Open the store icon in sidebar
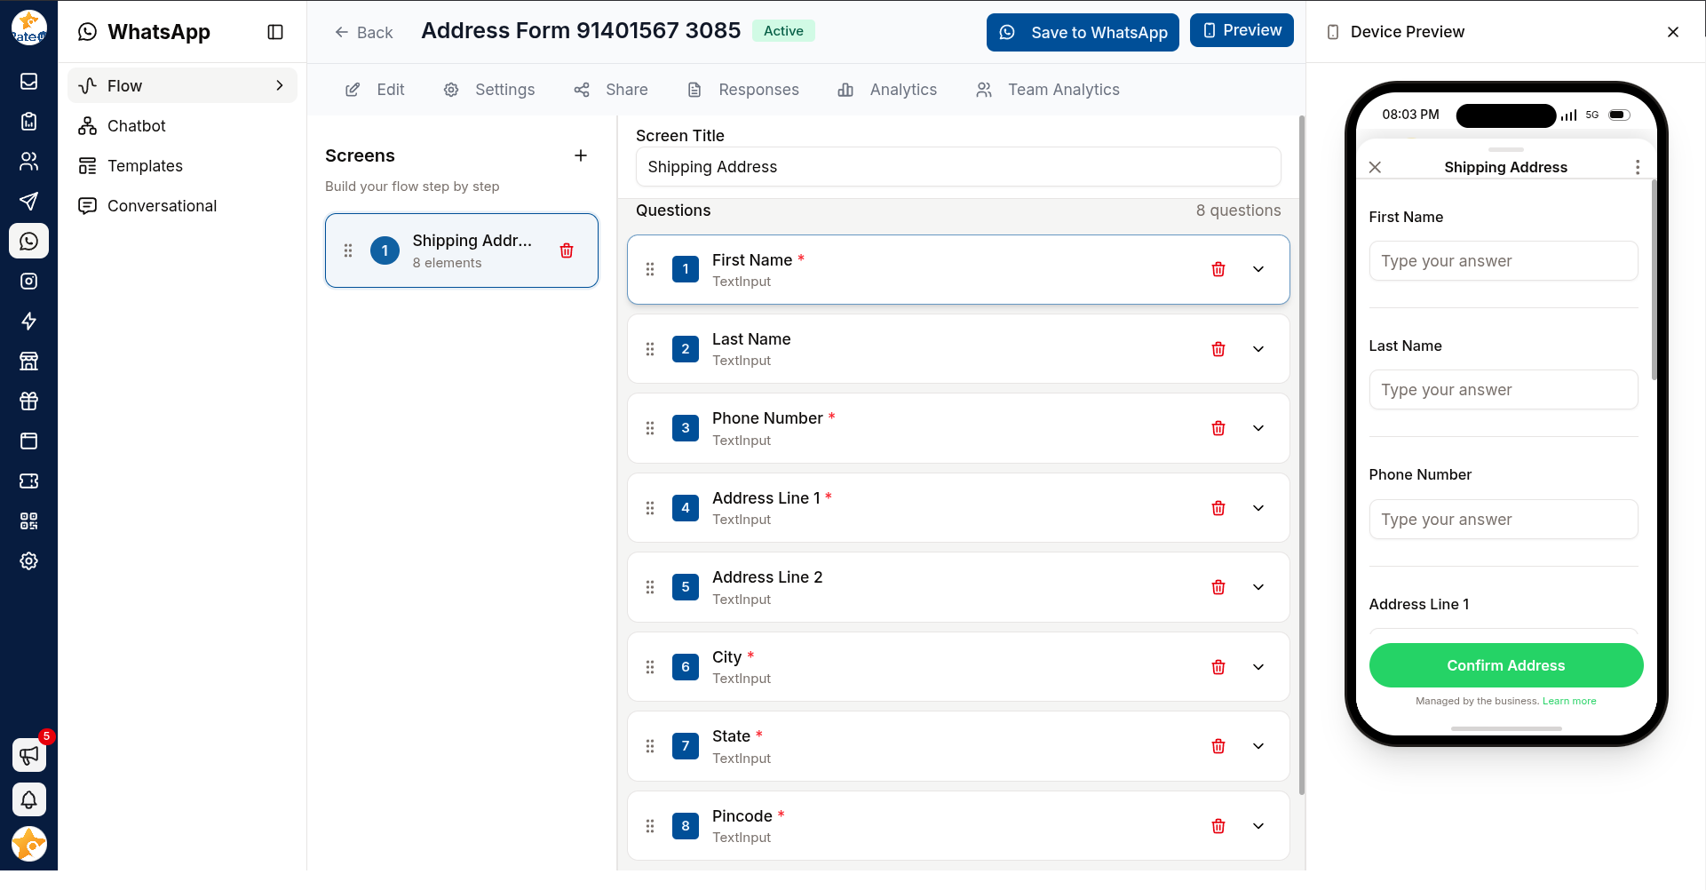This screenshot has height=890, width=1706. [28, 361]
